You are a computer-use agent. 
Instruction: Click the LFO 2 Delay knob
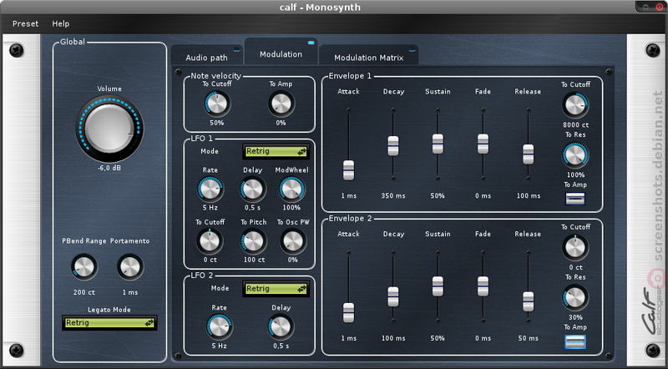[281, 326]
